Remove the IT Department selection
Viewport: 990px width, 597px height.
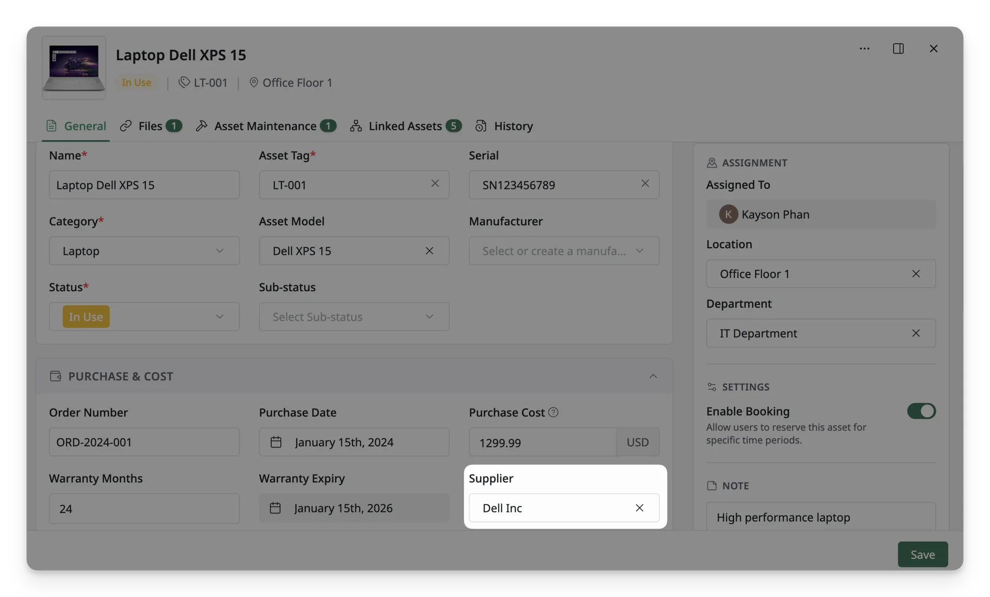pos(915,333)
